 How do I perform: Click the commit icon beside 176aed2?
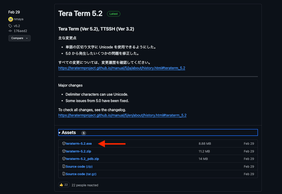click(10, 31)
